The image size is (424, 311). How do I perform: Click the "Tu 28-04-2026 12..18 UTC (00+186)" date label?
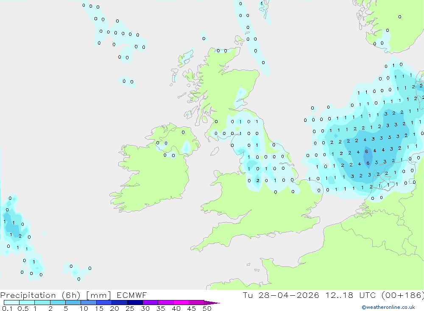coord(333,295)
